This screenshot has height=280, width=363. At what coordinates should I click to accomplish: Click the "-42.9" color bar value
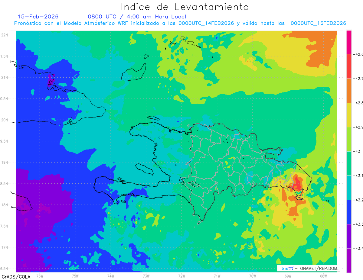point(358,127)
